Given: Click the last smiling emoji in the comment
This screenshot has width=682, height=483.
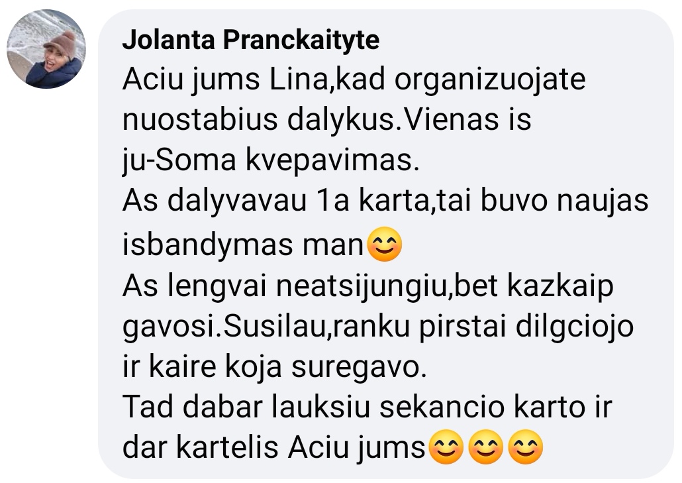Looking at the screenshot, I should coord(526,447).
